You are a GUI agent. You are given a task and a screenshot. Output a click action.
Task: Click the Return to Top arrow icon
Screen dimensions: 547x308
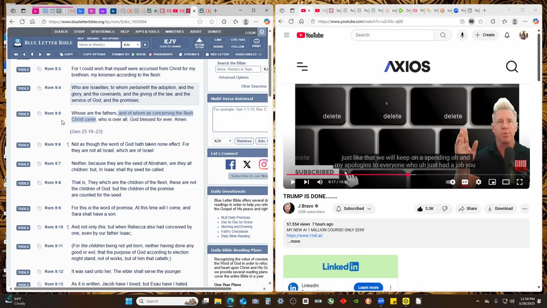click(x=199, y=43)
